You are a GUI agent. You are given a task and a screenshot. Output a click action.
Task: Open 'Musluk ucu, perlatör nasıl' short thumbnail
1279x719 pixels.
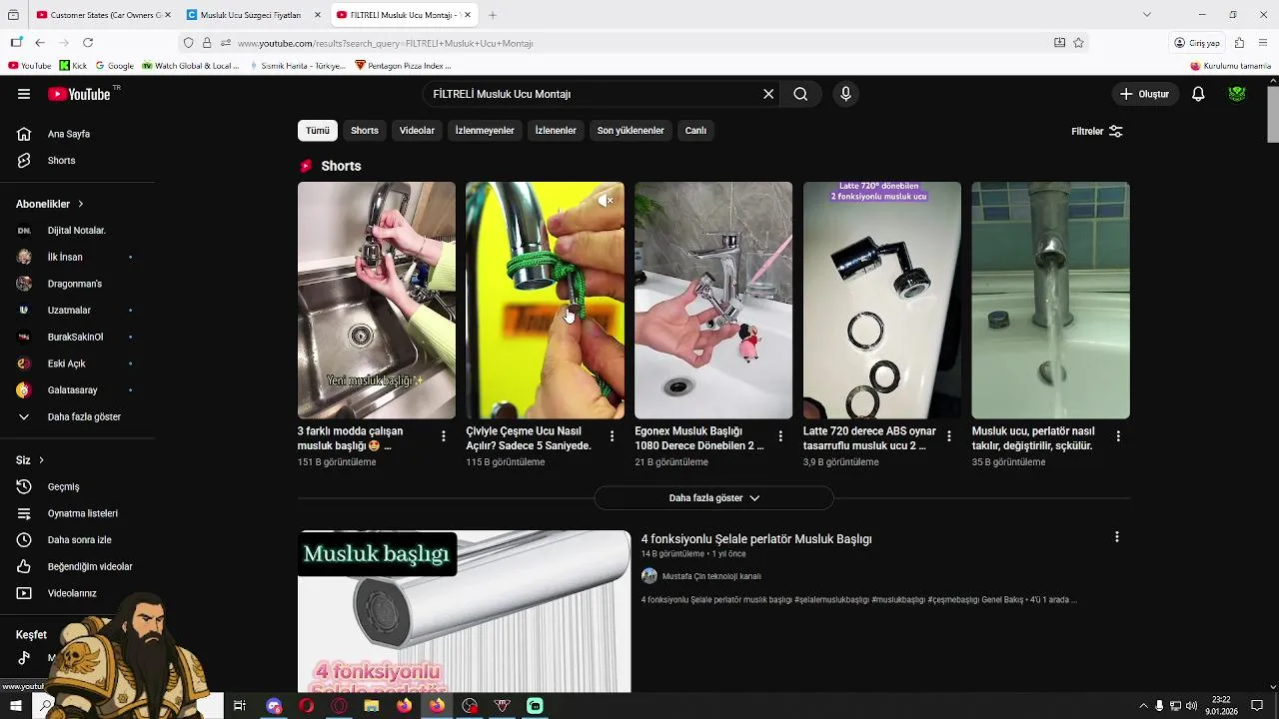pyautogui.click(x=1050, y=300)
